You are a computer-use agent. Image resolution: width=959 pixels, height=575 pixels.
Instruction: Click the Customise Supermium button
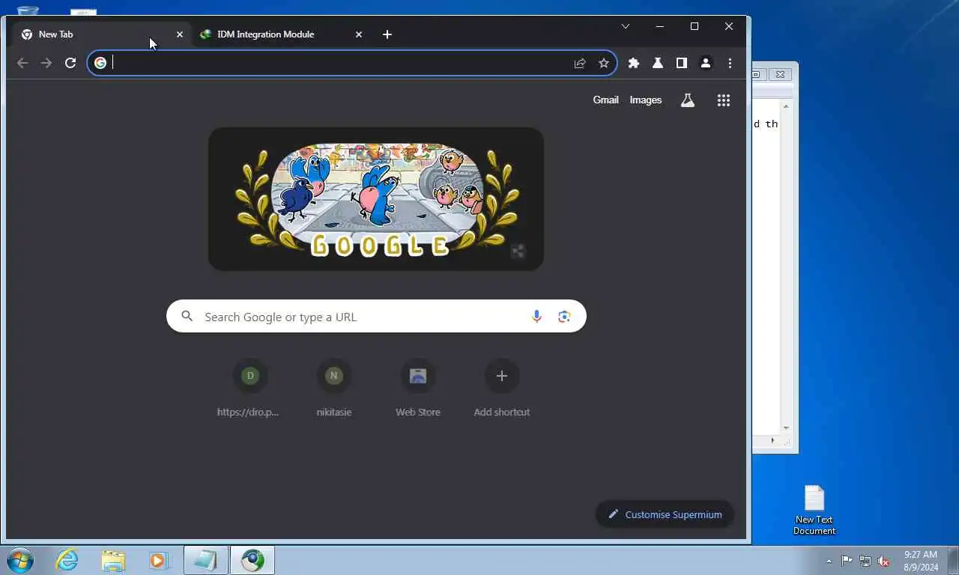click(x=665, y=514)
